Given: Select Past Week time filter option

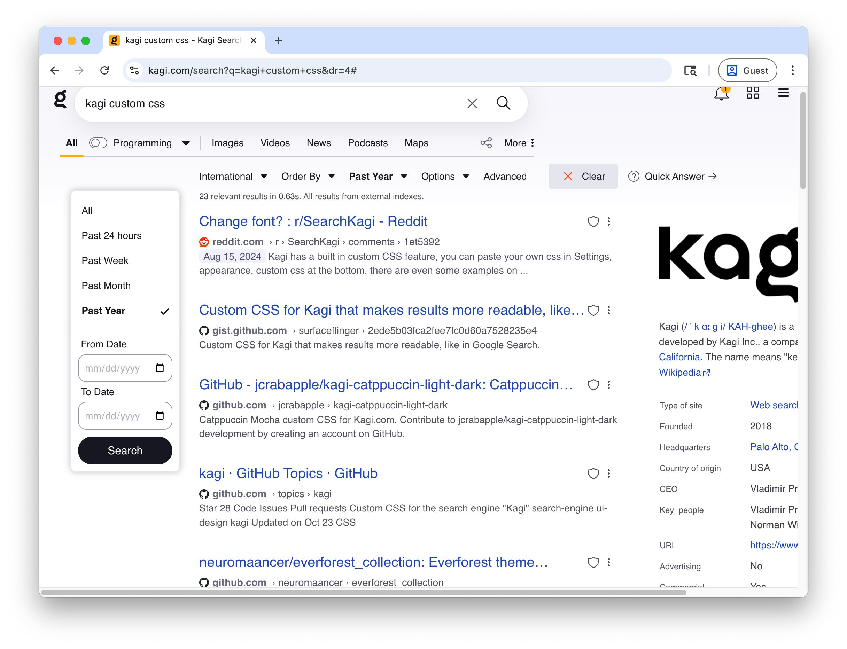Looking at the screenshot, I should point(105,261).
